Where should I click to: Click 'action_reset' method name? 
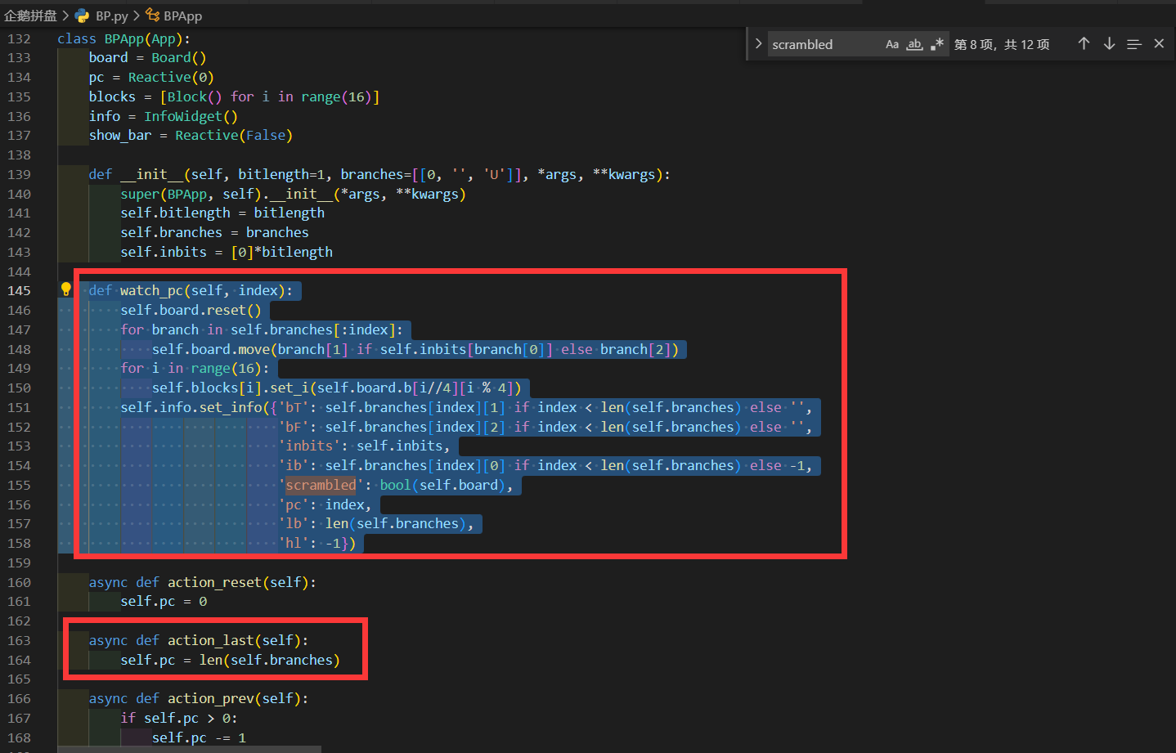[x=214, y=582]
